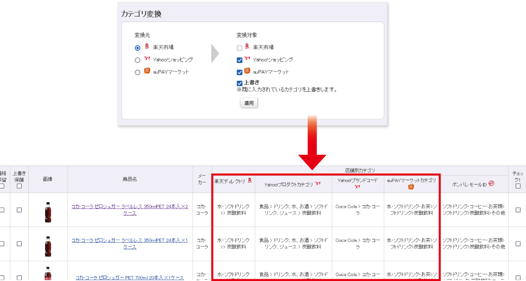Screen dimensions: 526x281
Task: Click the Yahoo! logo under 変換元
Action: pos(147,58)
